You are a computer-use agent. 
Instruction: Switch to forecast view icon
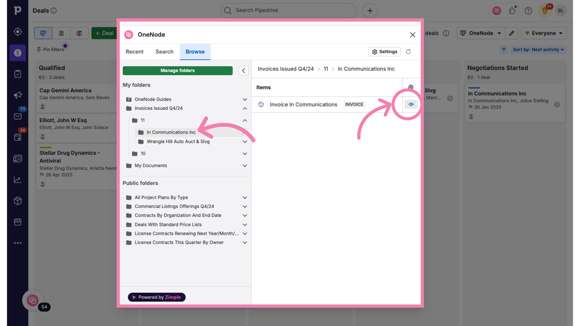[79, 33]
